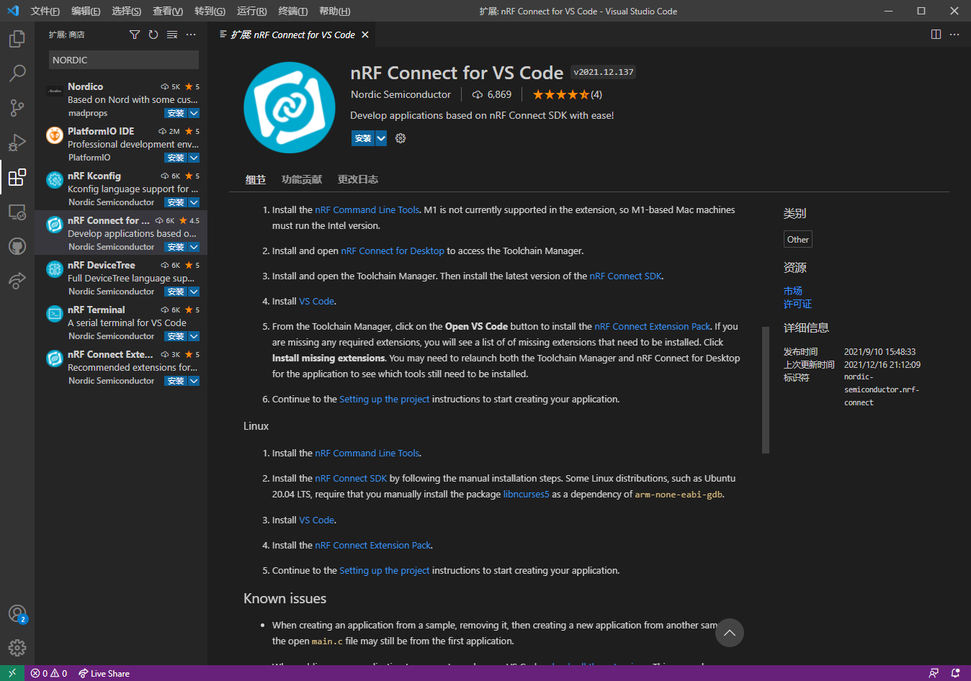Image resolution: width=971 pixels, height=681 pixels.
Task: Click the nRF Connect extension logo
Action: point(290,107)
